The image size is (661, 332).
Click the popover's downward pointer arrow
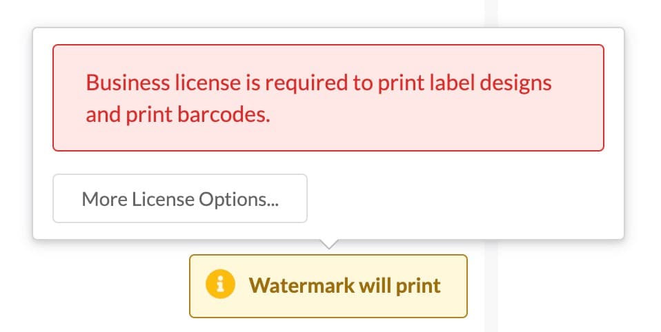[x=330, y=243]
